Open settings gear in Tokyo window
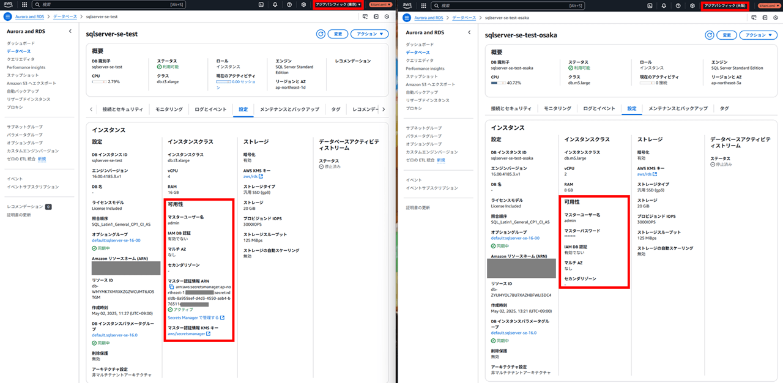783x383 pixels. 303,4
